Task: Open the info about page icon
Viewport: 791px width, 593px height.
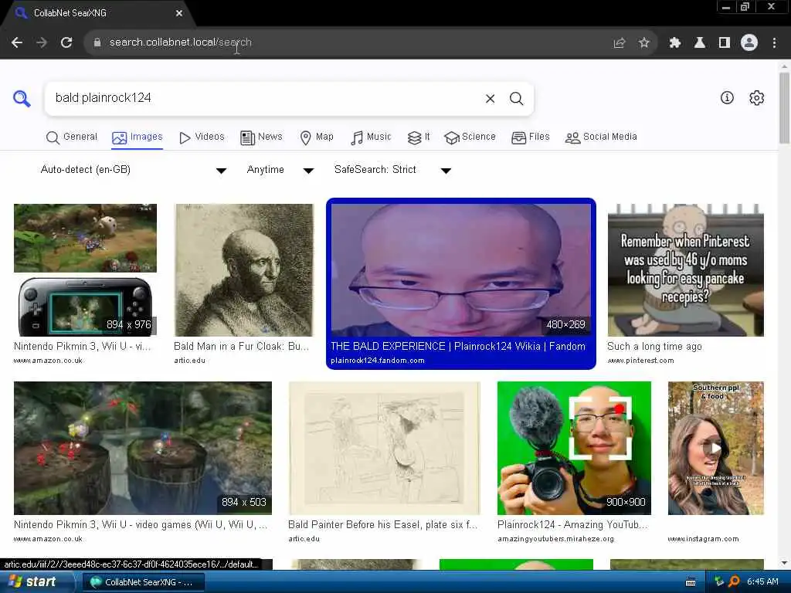Action: [x=727, y=98]
